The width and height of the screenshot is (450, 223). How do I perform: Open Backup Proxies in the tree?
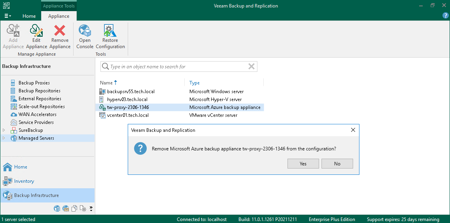(34, 83)
